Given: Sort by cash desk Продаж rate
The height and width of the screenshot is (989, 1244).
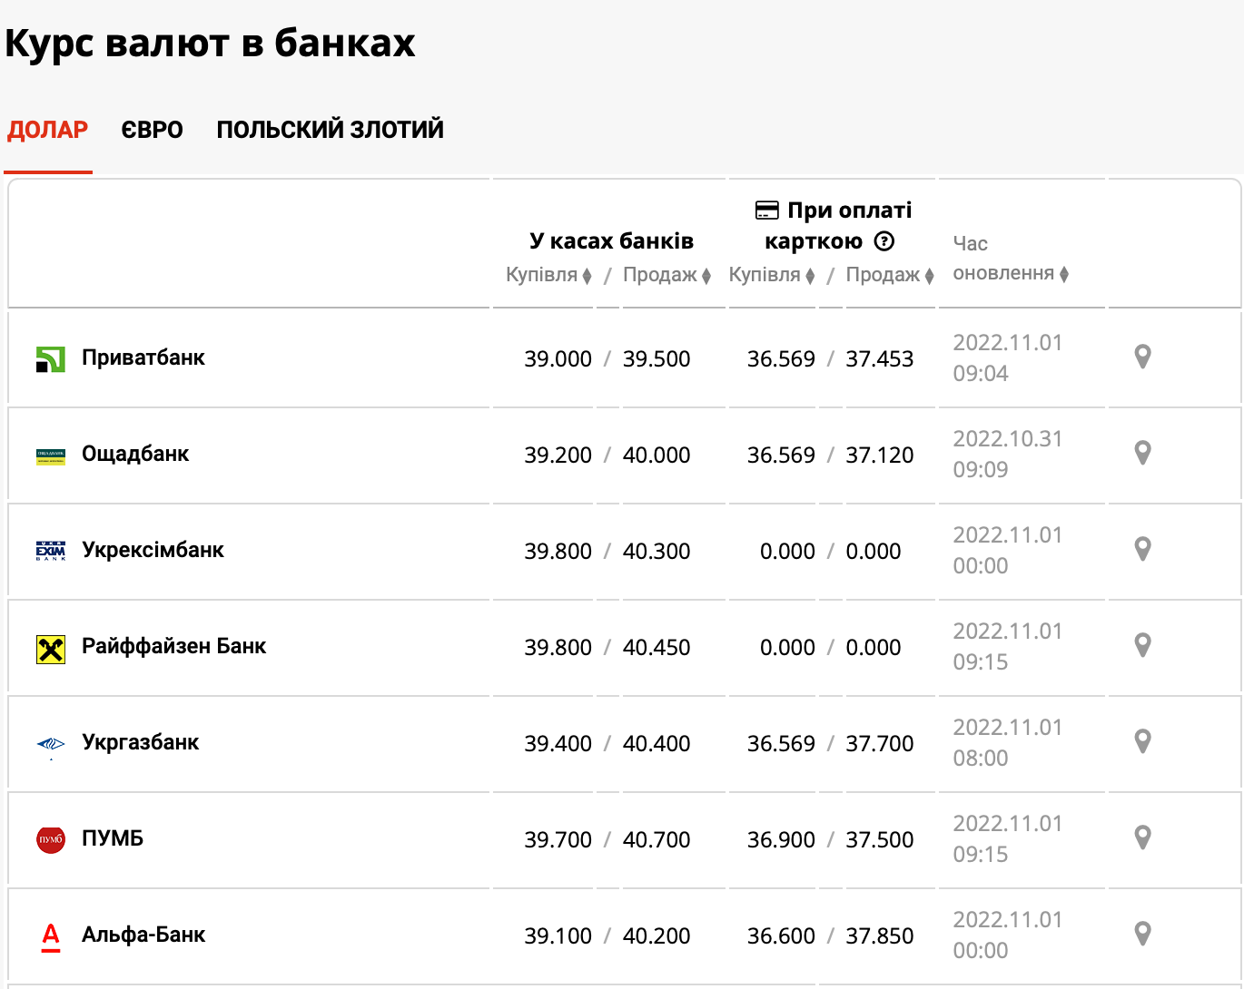Looking at the screenshot, I should [666, 275].
